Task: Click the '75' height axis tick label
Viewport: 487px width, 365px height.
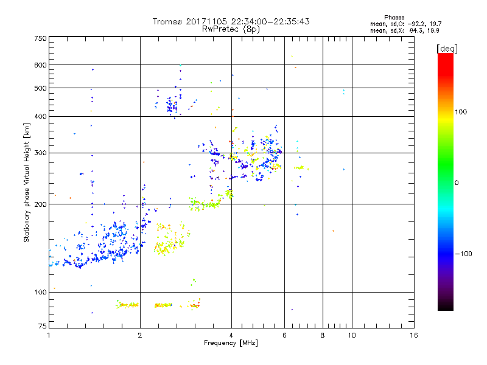Action: [43, 326]
